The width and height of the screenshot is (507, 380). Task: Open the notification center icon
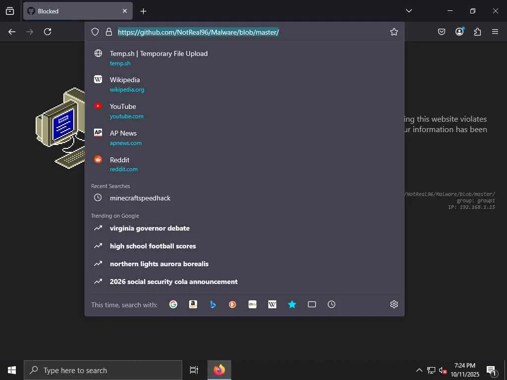[x=492, y=370]
